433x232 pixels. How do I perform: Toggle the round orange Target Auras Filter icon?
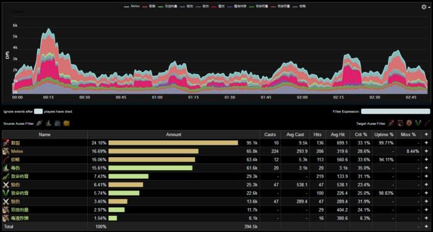coord(409,123)
